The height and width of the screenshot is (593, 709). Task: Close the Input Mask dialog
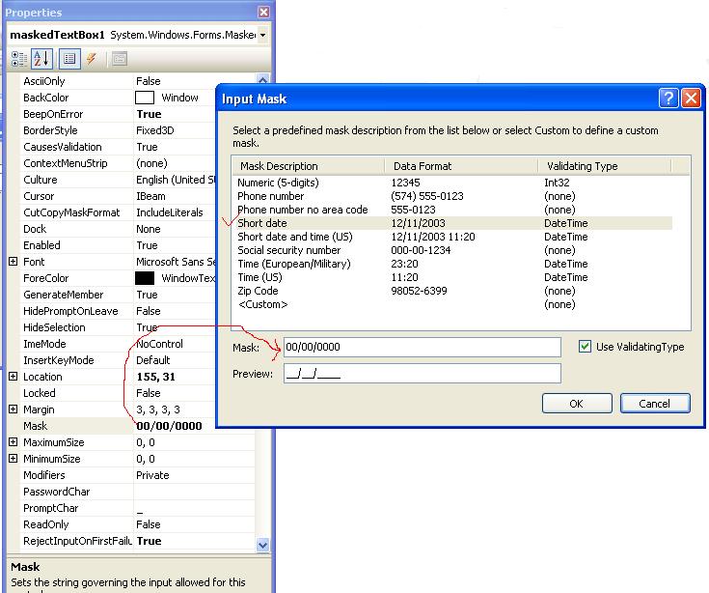click(691, 98)
